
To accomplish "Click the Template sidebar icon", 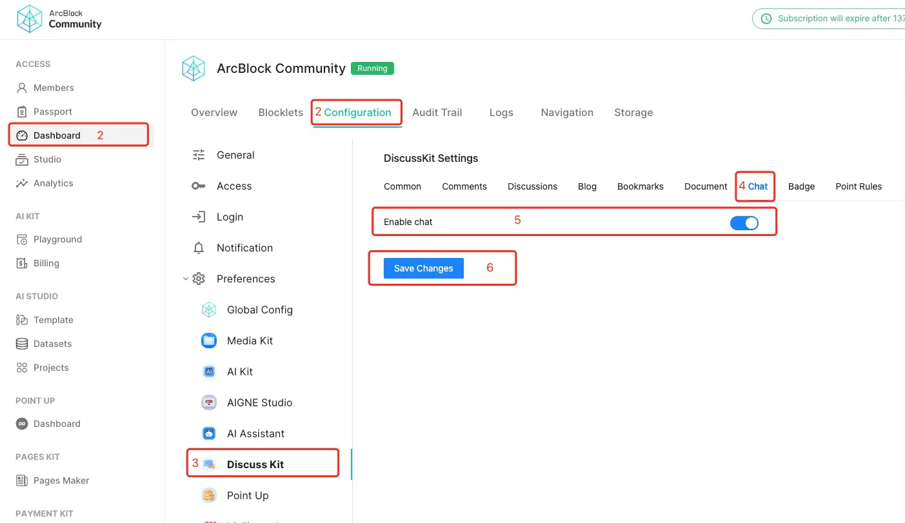I will [x=22, y=320].
